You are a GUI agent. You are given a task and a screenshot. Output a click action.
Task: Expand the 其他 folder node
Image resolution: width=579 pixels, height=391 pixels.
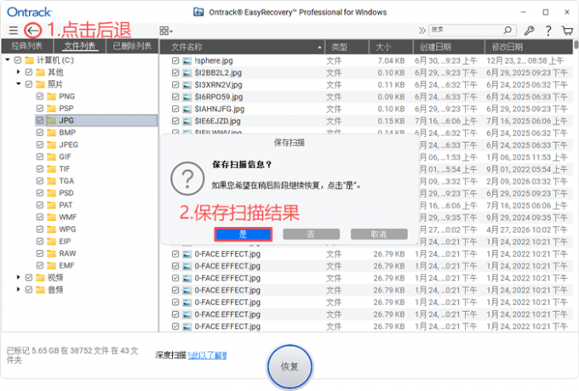coord(18,72)
